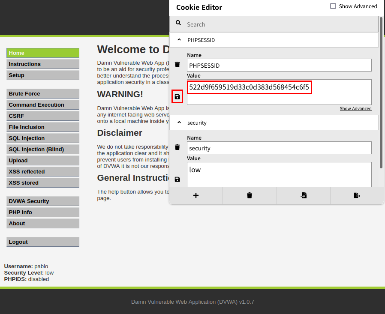Viewport: 385px width, 314px height.
Task: Click the WARNING! heading
Action: pyautogui.click(x=120, y=94)
